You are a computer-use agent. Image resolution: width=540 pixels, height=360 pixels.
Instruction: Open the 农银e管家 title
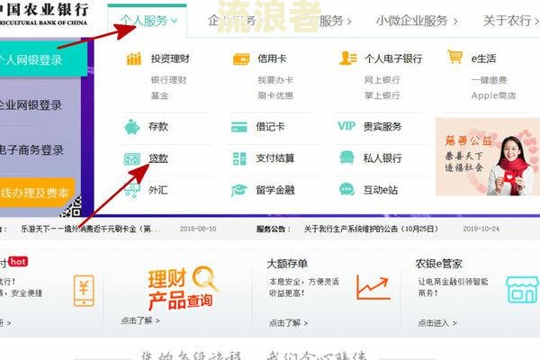[x=439, y=264]
